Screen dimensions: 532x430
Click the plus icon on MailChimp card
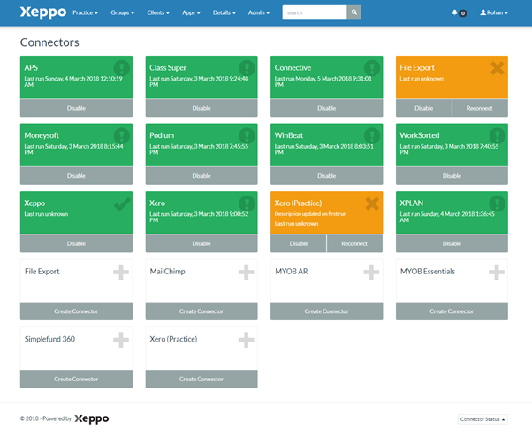pyautogui.click(x=246, y=273)
